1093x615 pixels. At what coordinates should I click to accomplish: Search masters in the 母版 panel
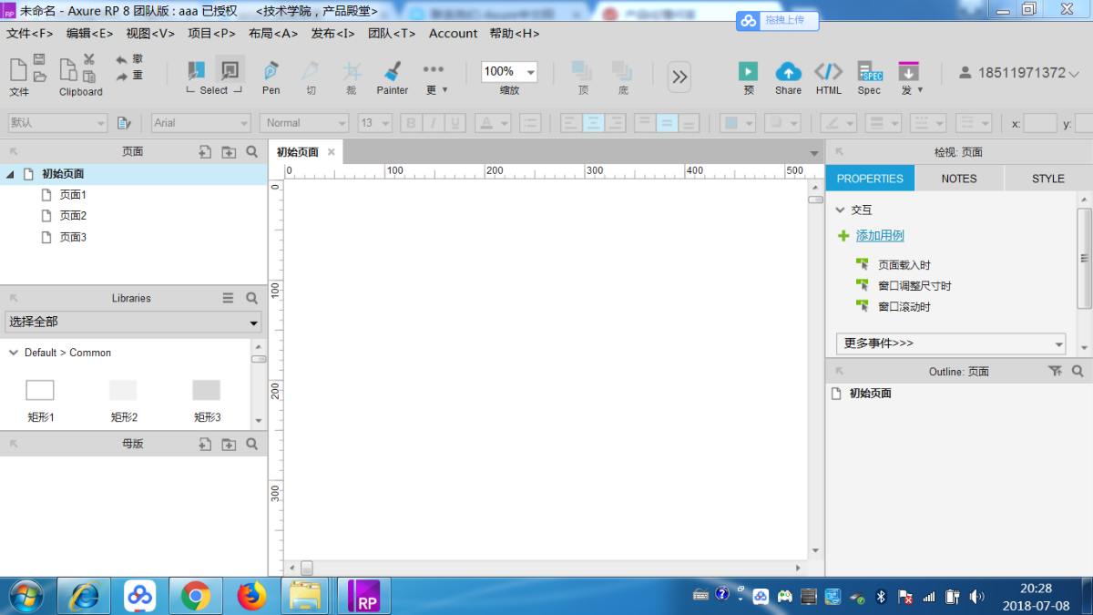click(252, 444)
